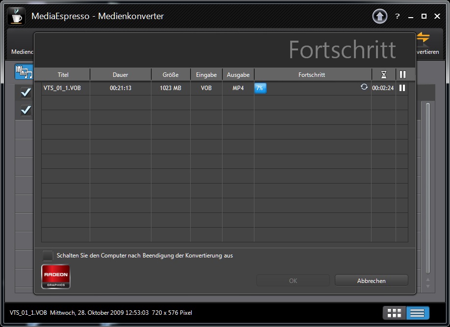Click the upgrade arrow icon in title bar
The width and height of the screenshot is (450, 327).
(x=380, y=16)
